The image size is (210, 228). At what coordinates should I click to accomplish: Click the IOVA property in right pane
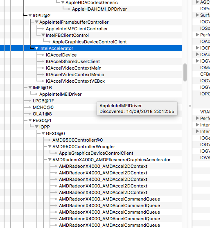click(x=205, y=158)
